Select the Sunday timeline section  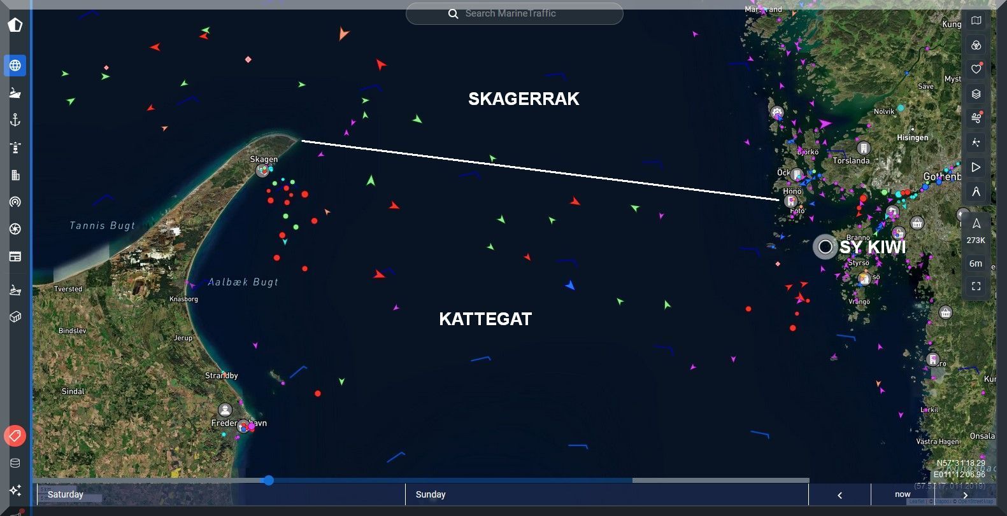pos(605,494)
